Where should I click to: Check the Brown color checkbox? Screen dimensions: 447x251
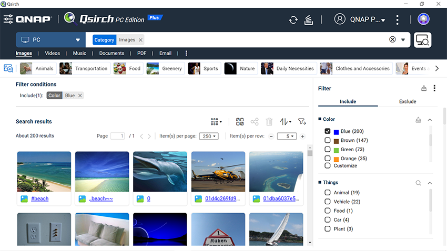(x=328, y=141)
